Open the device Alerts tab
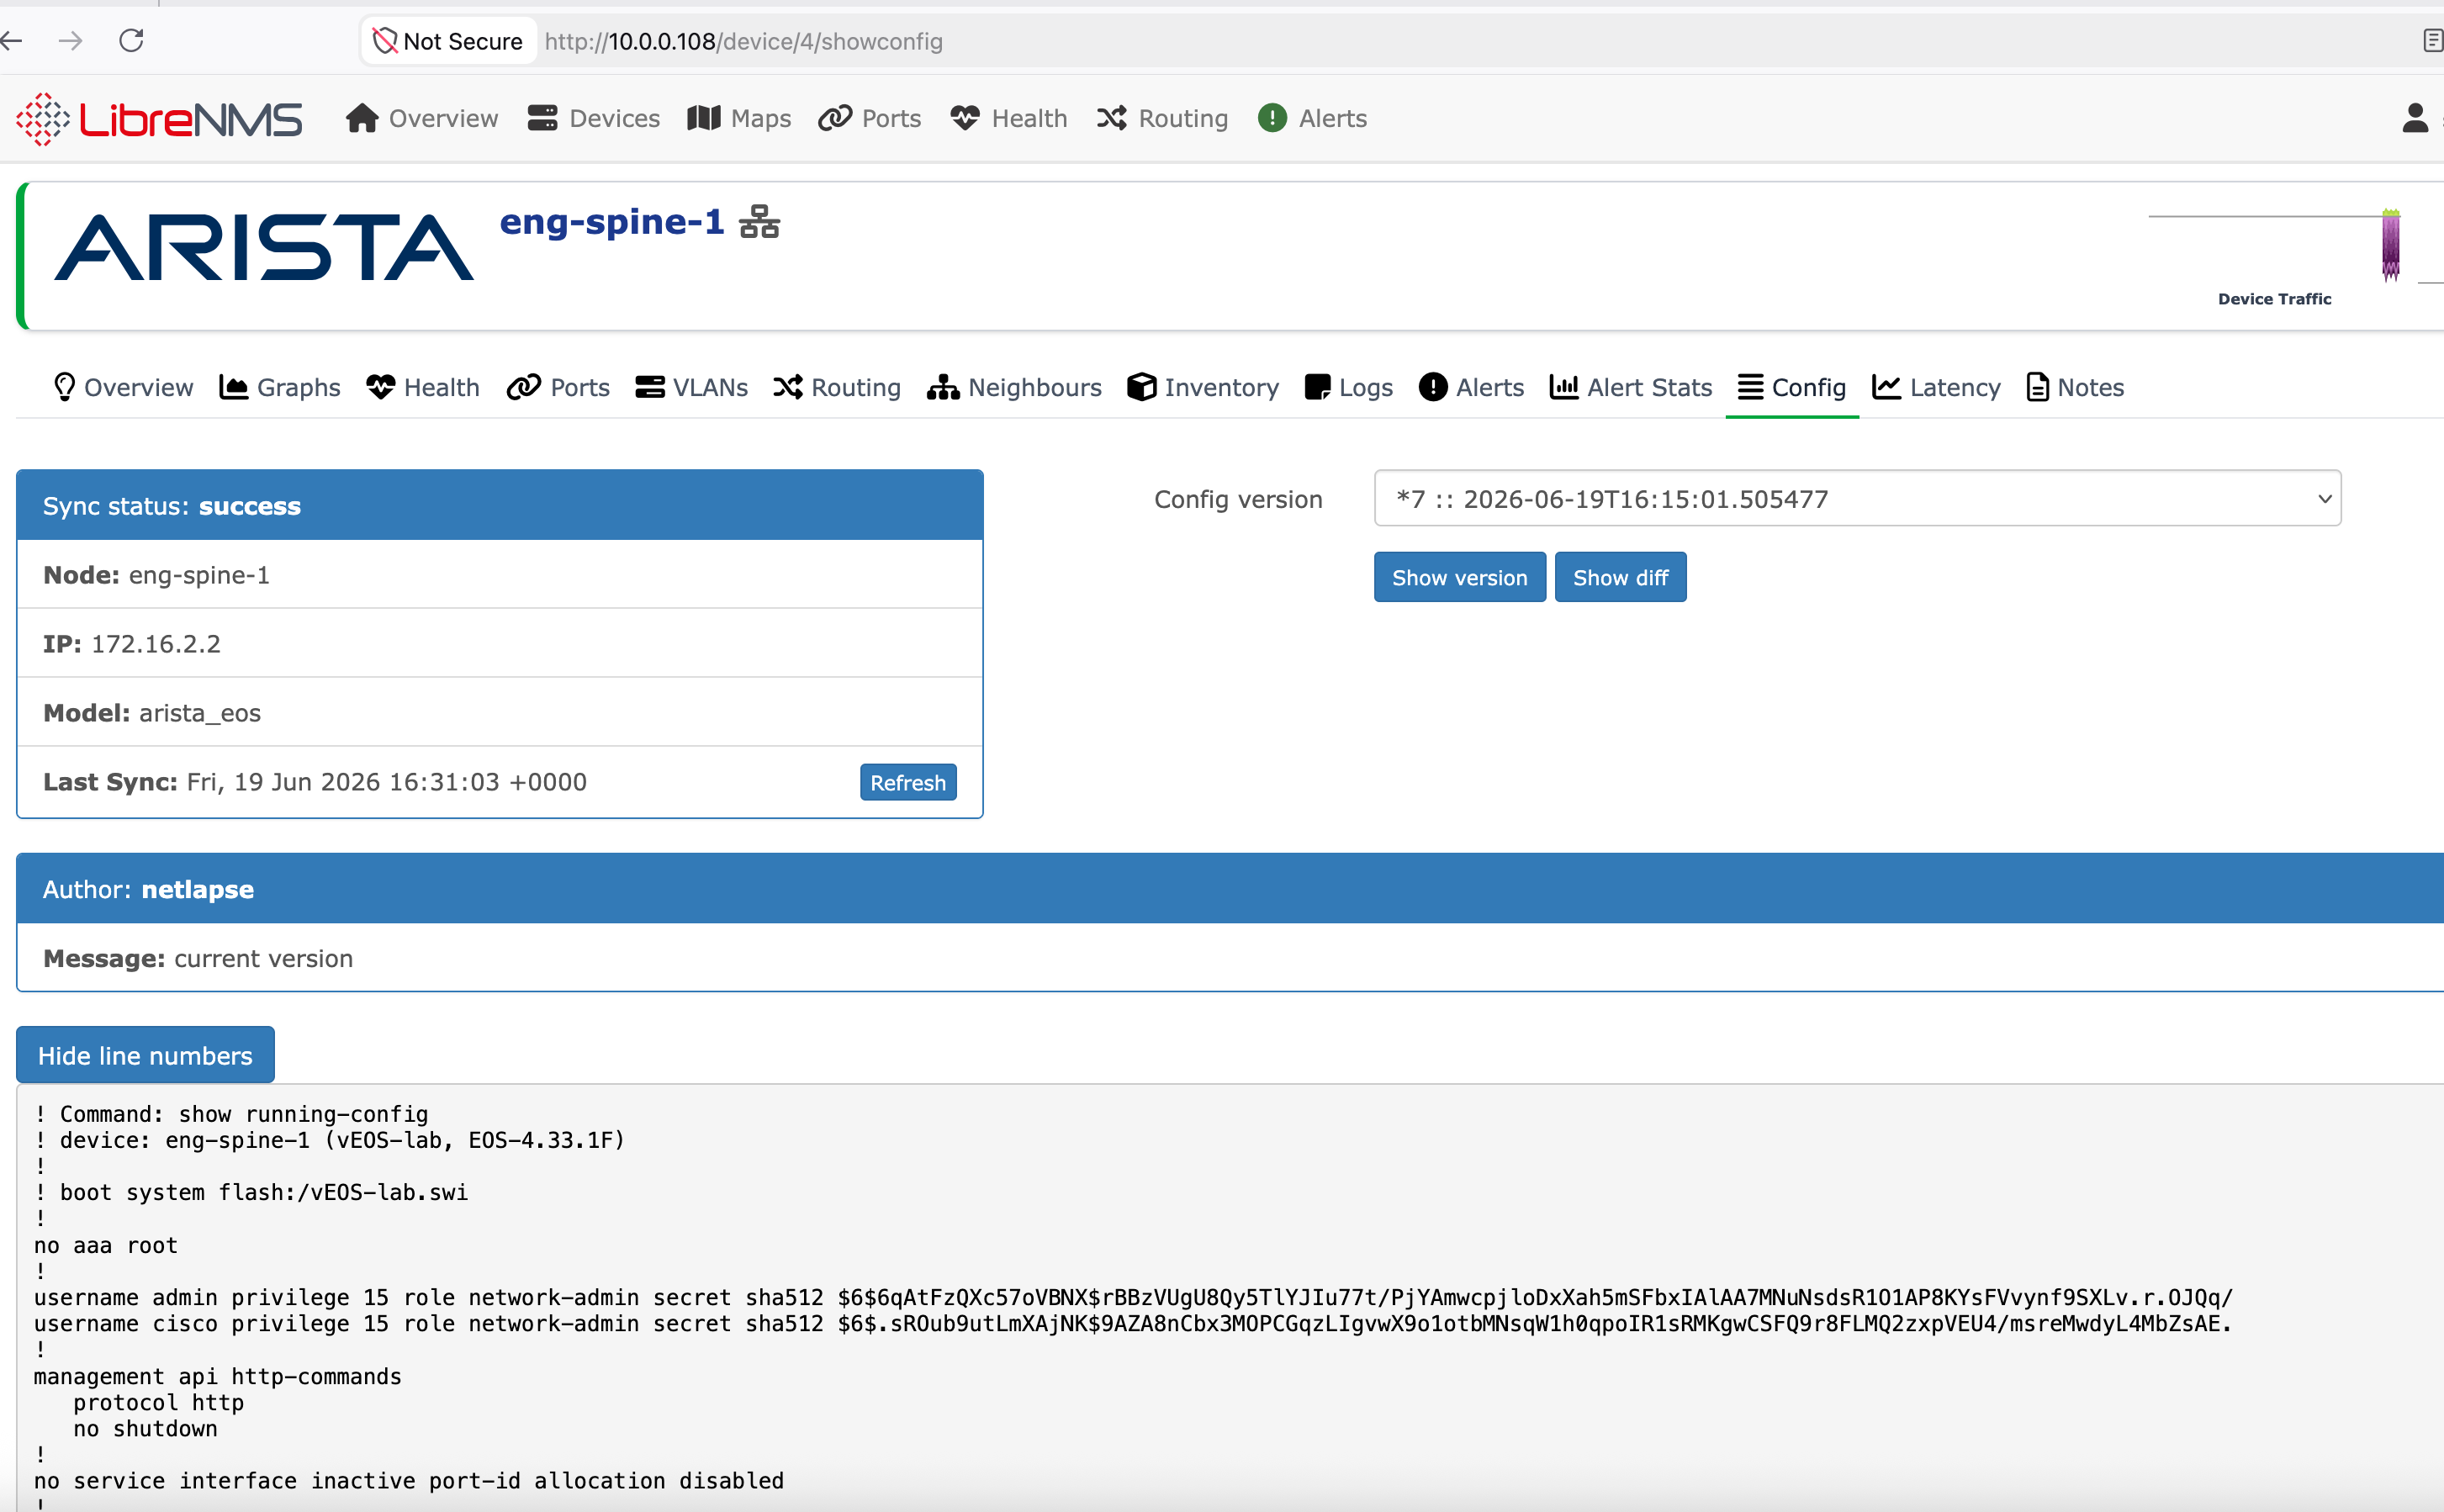This screenshot has height=1512, width=2444. pos(1471,387)
